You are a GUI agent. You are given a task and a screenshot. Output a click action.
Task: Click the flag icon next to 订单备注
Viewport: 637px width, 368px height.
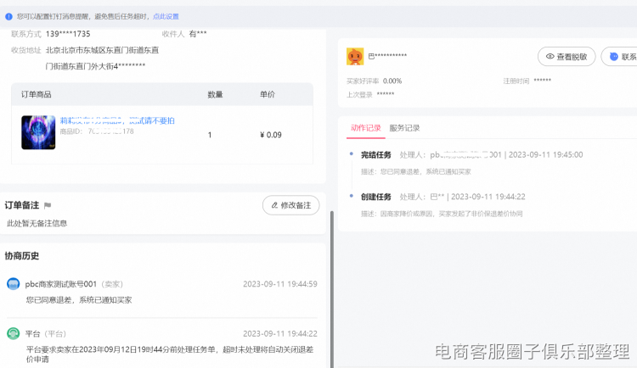(48, 205)
